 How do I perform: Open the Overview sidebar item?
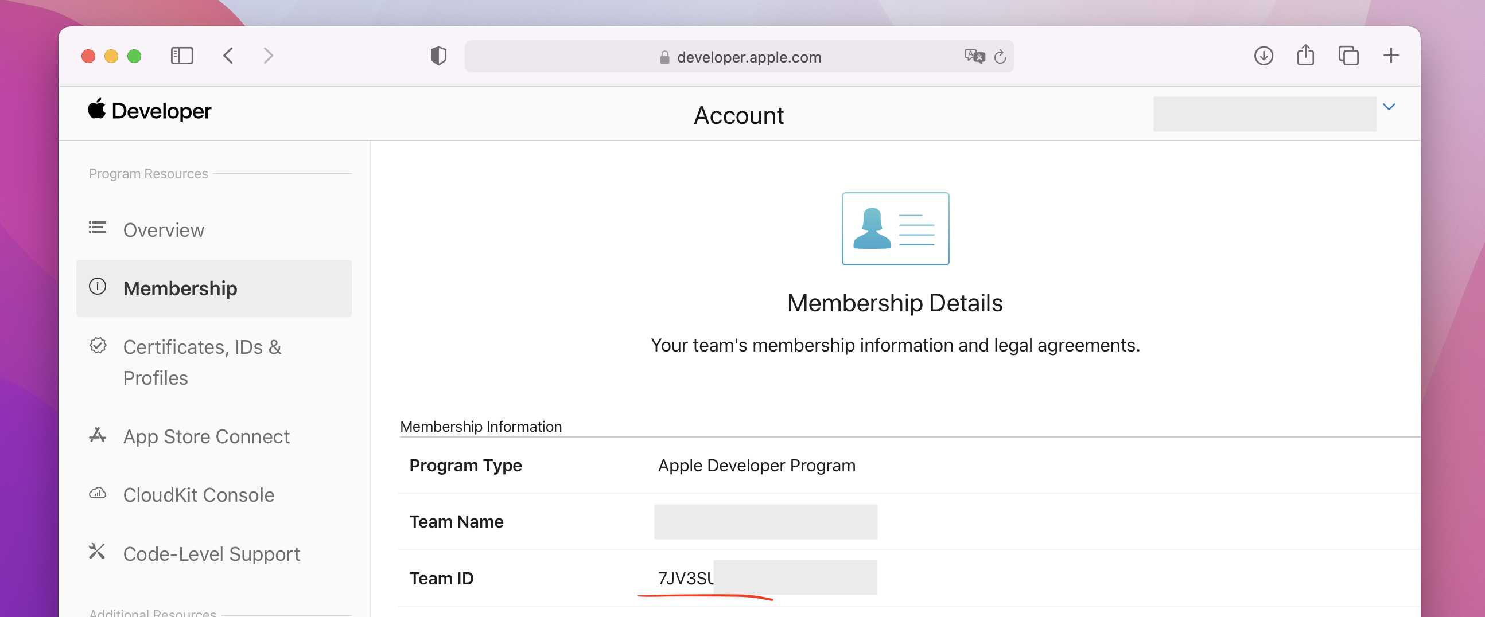click(x=214, y=230)
